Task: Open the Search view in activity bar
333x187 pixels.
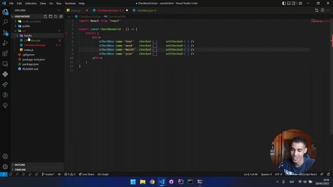Action: coord(5,22)
